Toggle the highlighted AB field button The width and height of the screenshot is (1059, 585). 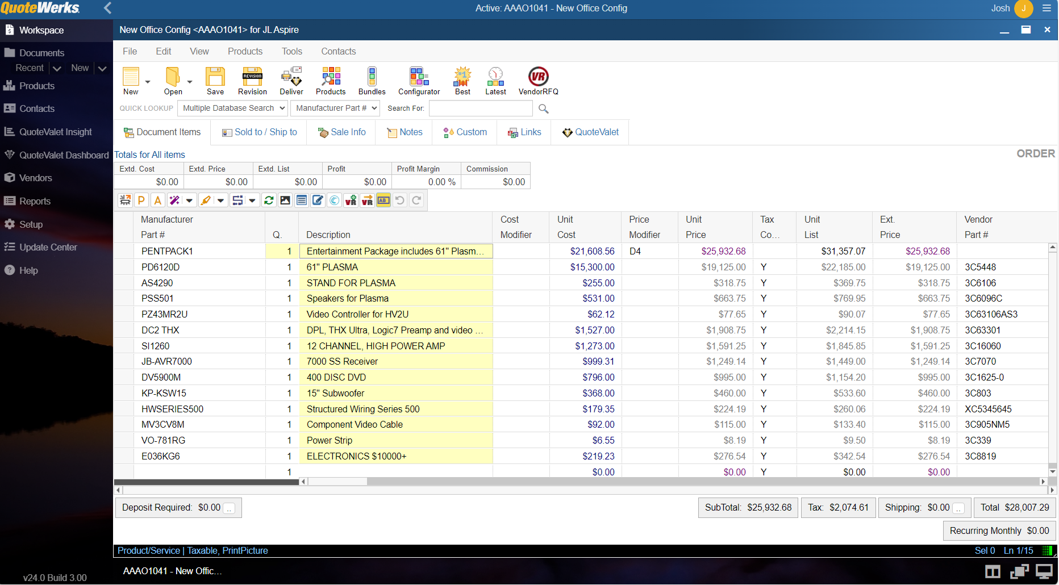(383, 200)
